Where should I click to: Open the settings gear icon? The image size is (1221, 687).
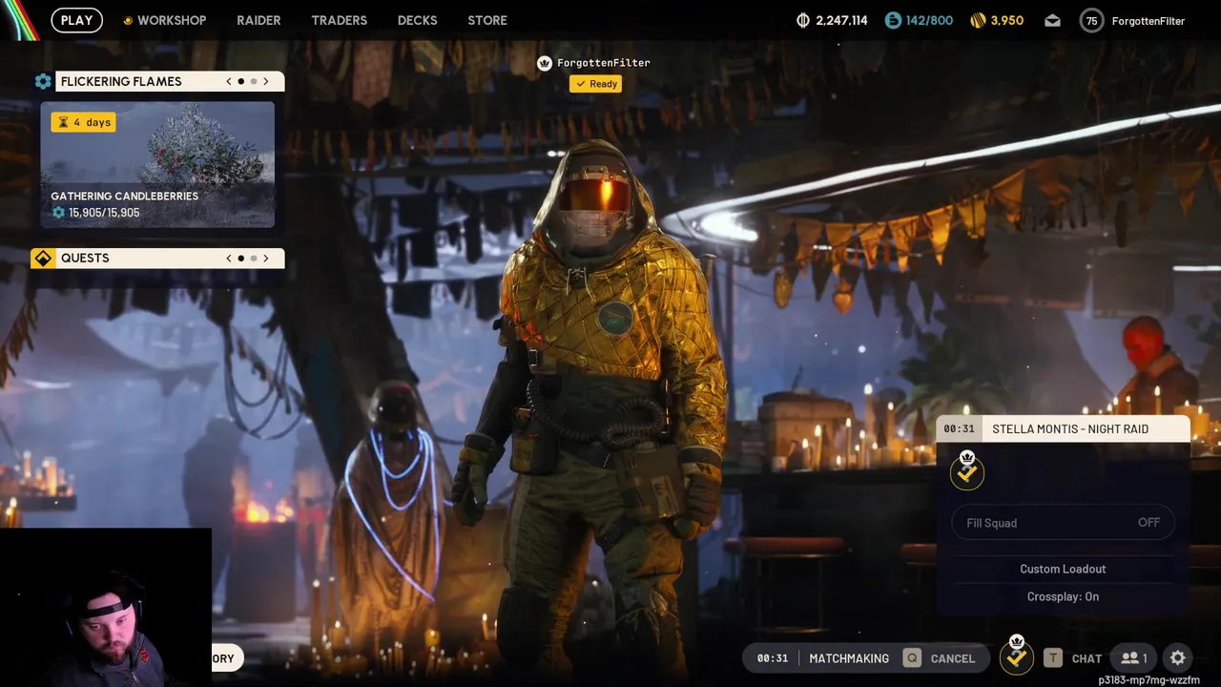click(1178, 658)
